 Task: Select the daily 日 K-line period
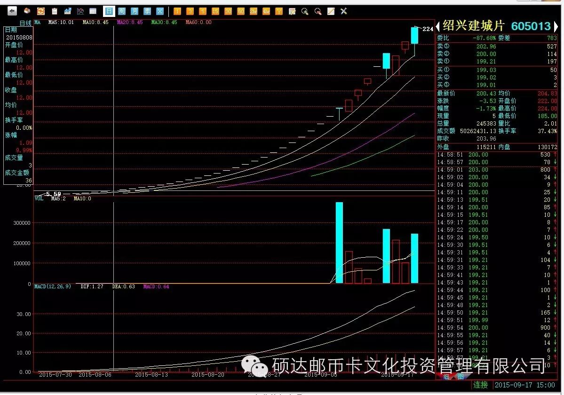click(x=109, y=11)
